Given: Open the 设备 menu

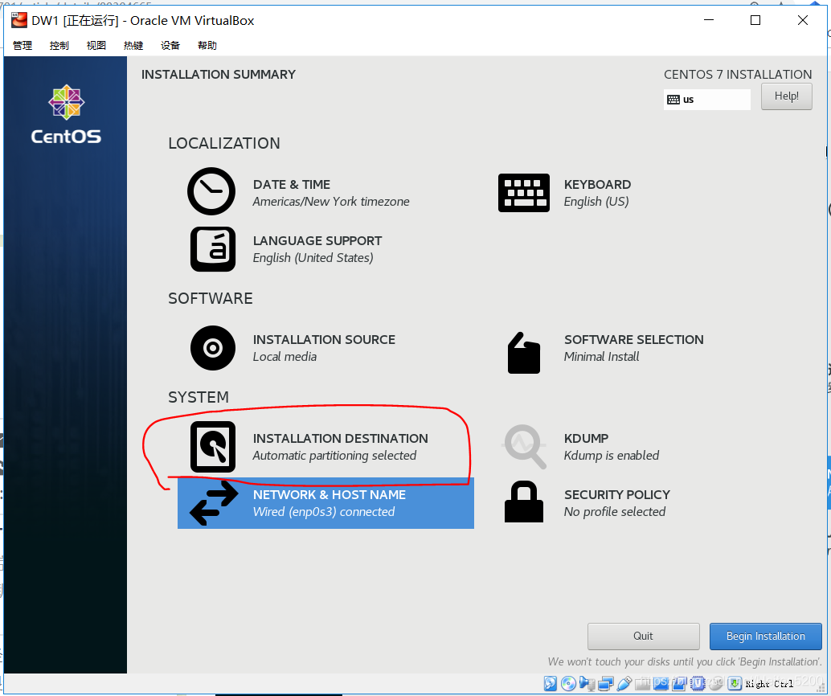Looking at the screenshot, I should 170,46.
